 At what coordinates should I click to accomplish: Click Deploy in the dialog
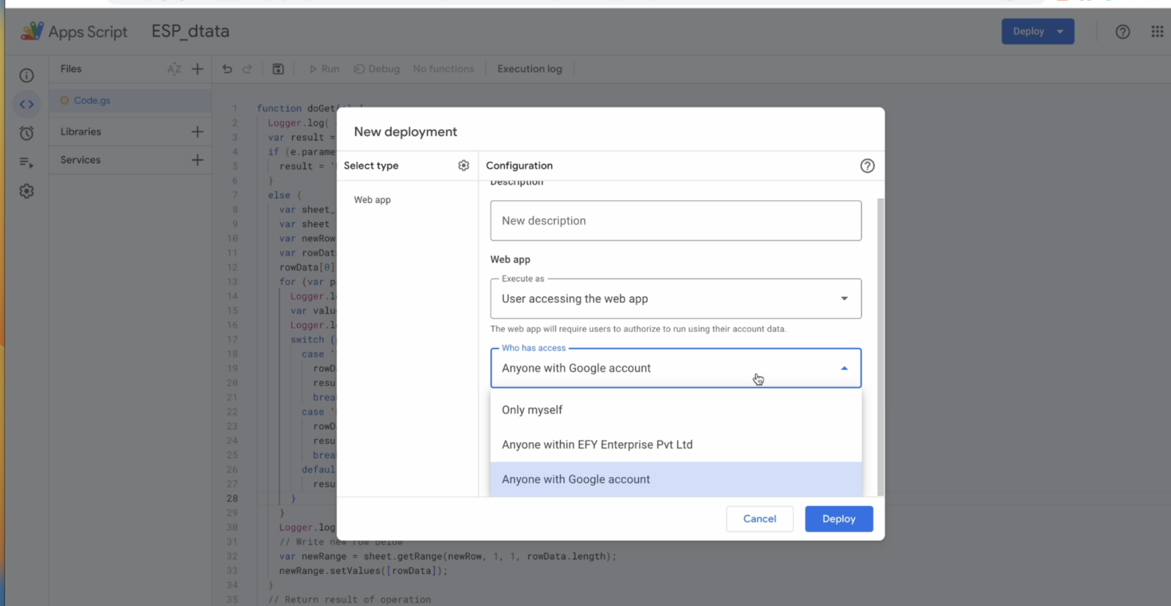point(838,519)
